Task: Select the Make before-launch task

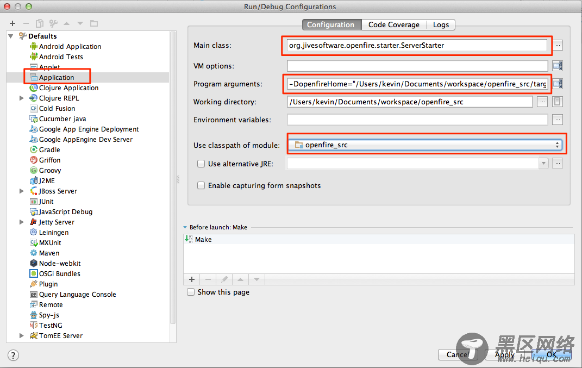Action: (x=379, y=240)
